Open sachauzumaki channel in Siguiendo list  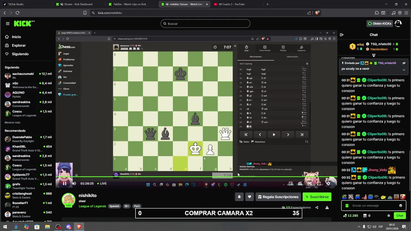coord(28,76)
